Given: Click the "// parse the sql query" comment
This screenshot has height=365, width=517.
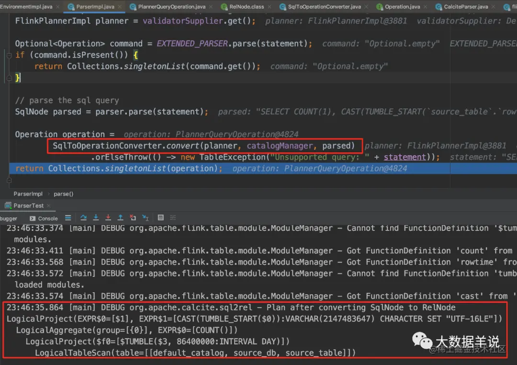Looking at the screenshot, I should 67,100.
